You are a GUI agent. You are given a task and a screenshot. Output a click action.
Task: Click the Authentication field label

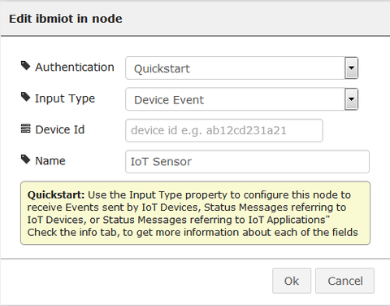pos(75,67)
